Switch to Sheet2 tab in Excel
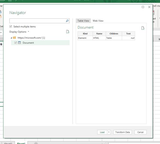Viewport: 160px width, 144px height. tap(8, 143)
